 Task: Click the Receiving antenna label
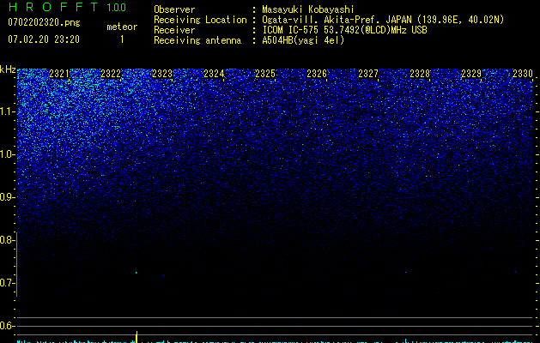pyautogui.click(x=197, y=40)
